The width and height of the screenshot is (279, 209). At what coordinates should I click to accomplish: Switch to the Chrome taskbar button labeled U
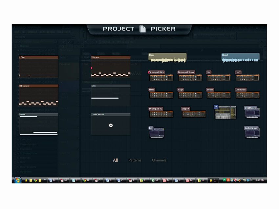[x=87, y=180]
